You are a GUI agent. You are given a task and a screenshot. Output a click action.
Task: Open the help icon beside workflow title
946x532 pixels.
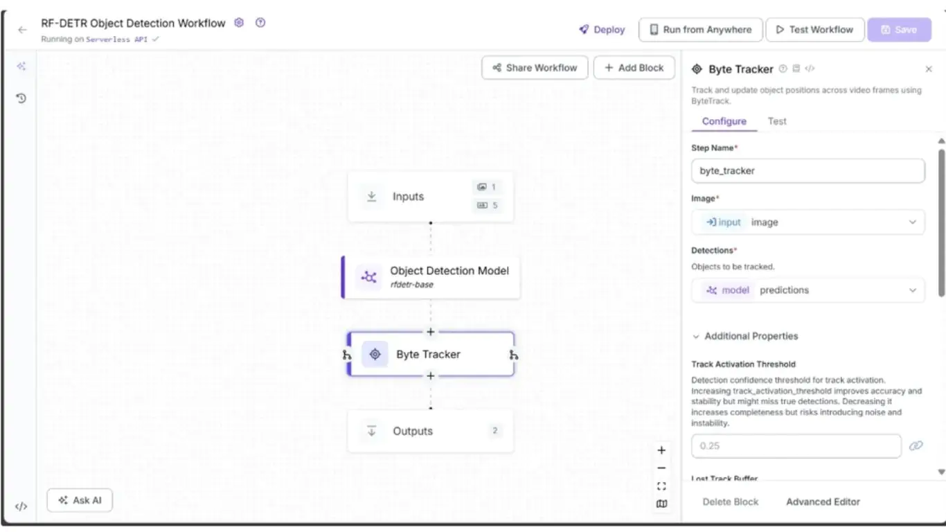[260, 23]
